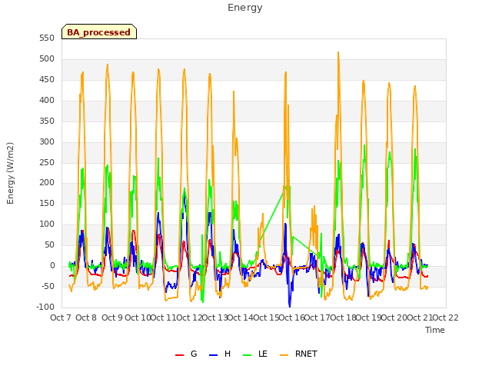492x369 pixels.
Task: Click the RNET peak above 500 near Oct 18
Action: (x=338, y=52)
